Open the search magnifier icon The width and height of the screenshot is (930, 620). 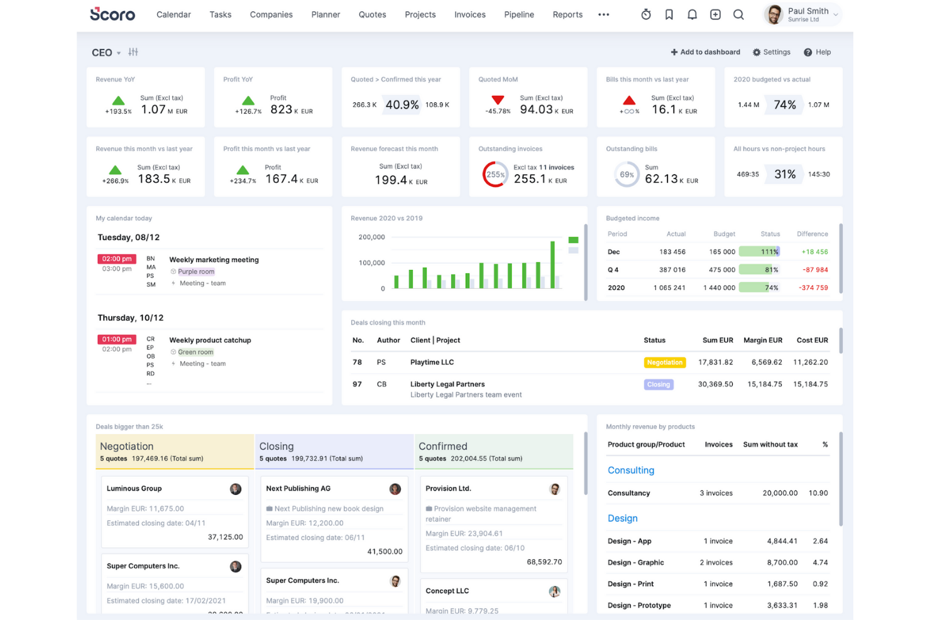(x=738, y=14)
